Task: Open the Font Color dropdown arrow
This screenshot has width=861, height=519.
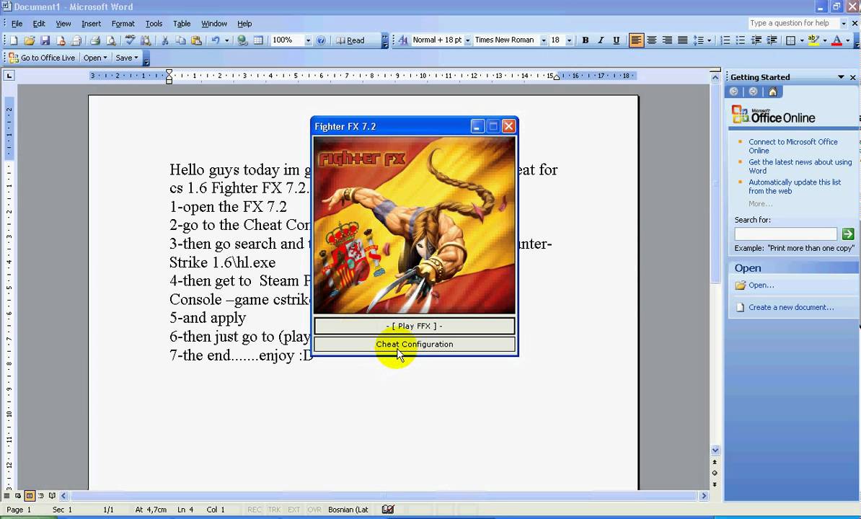Action: coord(848,40)
